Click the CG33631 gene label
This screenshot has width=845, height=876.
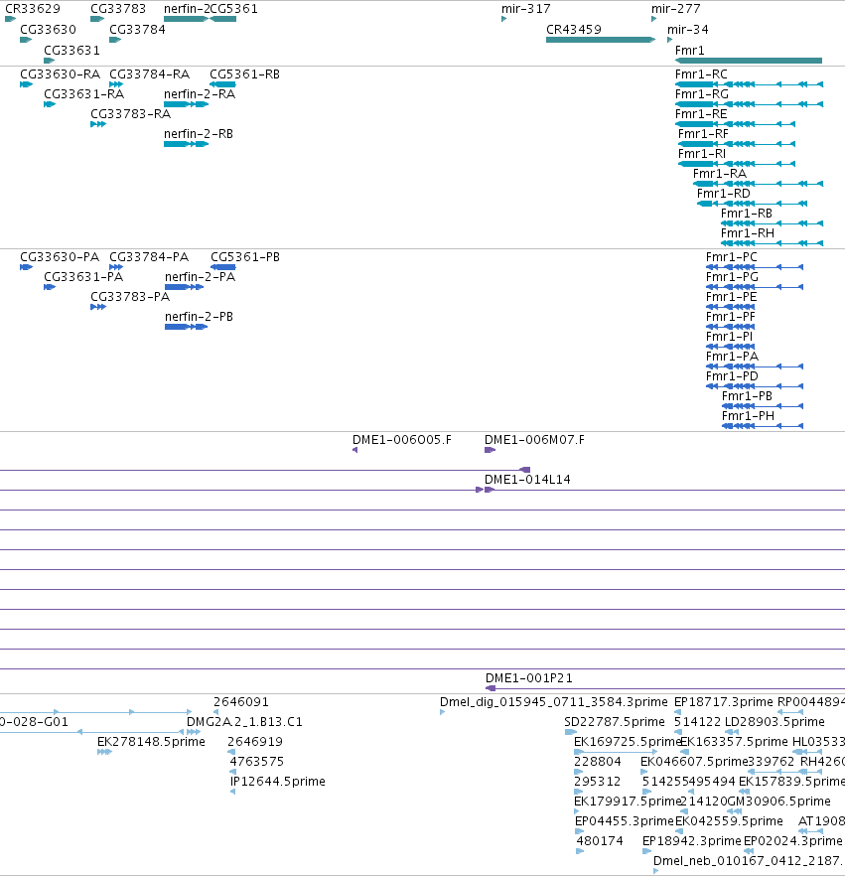(72, 51)
